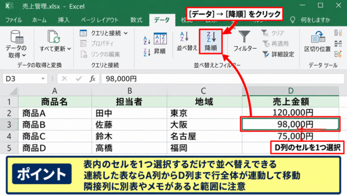This screenshot has height=195, width=347.
Task: Click the bottom Data Tools small icon
Action: point(338,54)
